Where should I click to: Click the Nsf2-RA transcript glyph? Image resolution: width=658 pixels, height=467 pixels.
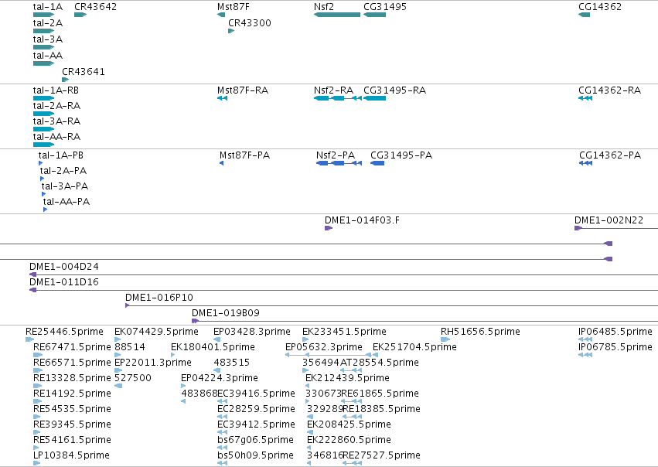coord(338,98)
